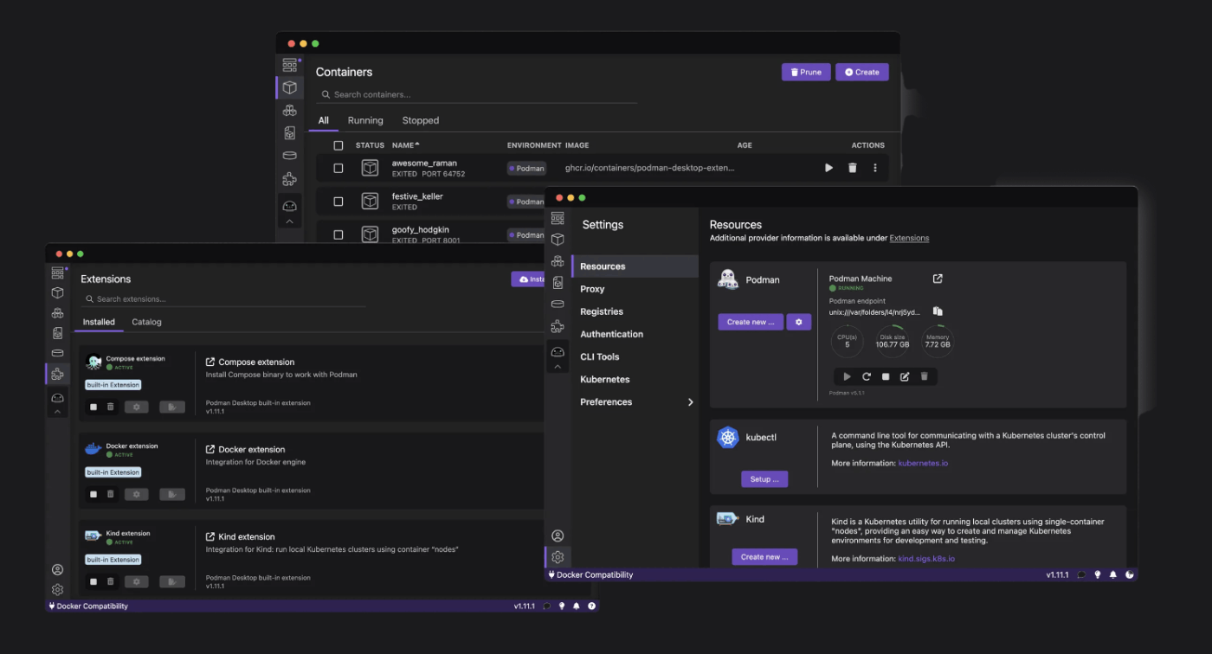Click feedback chat icon in Settings status bar
Screen dimensions: 1212x654
click(1081, 574)
